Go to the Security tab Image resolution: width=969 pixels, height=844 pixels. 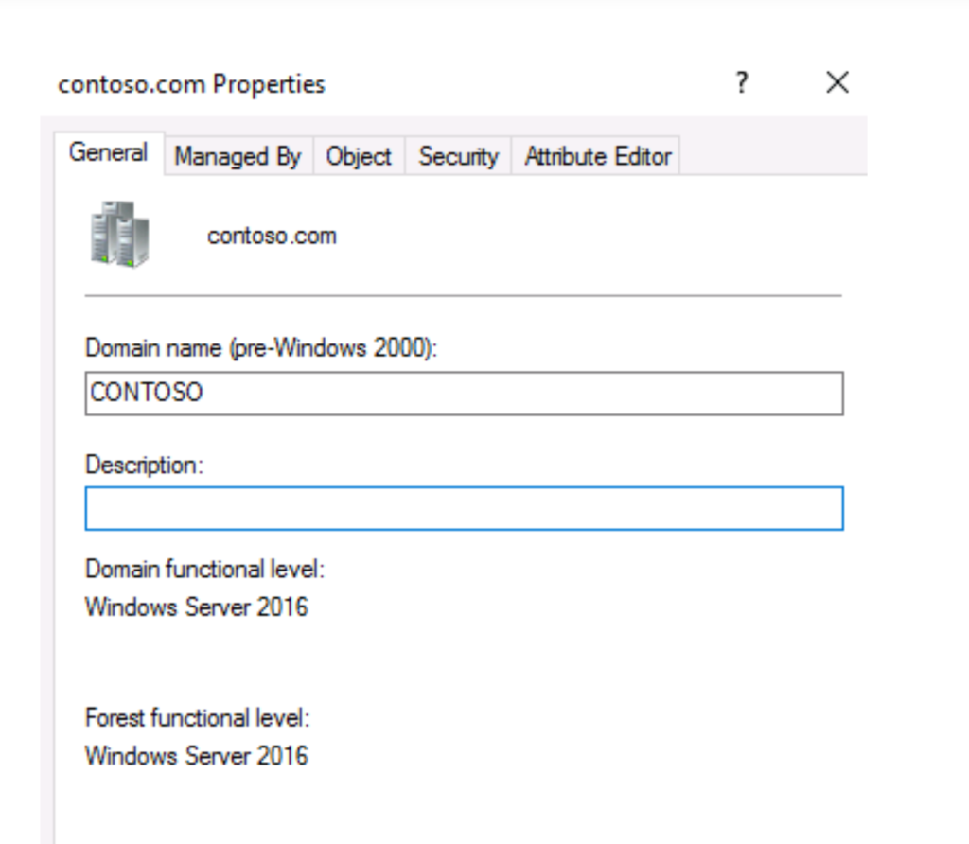458,157
